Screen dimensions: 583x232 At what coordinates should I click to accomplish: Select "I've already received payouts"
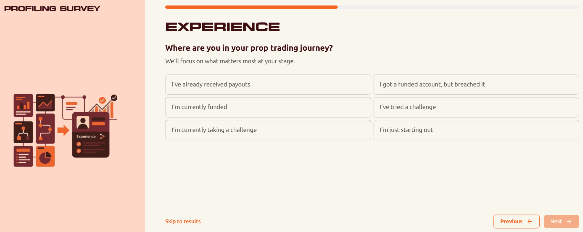click(x=268, y=85)
